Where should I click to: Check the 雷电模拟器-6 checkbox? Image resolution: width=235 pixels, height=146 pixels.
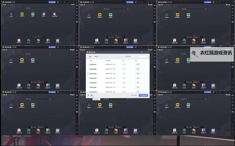[x=88, y=83]
